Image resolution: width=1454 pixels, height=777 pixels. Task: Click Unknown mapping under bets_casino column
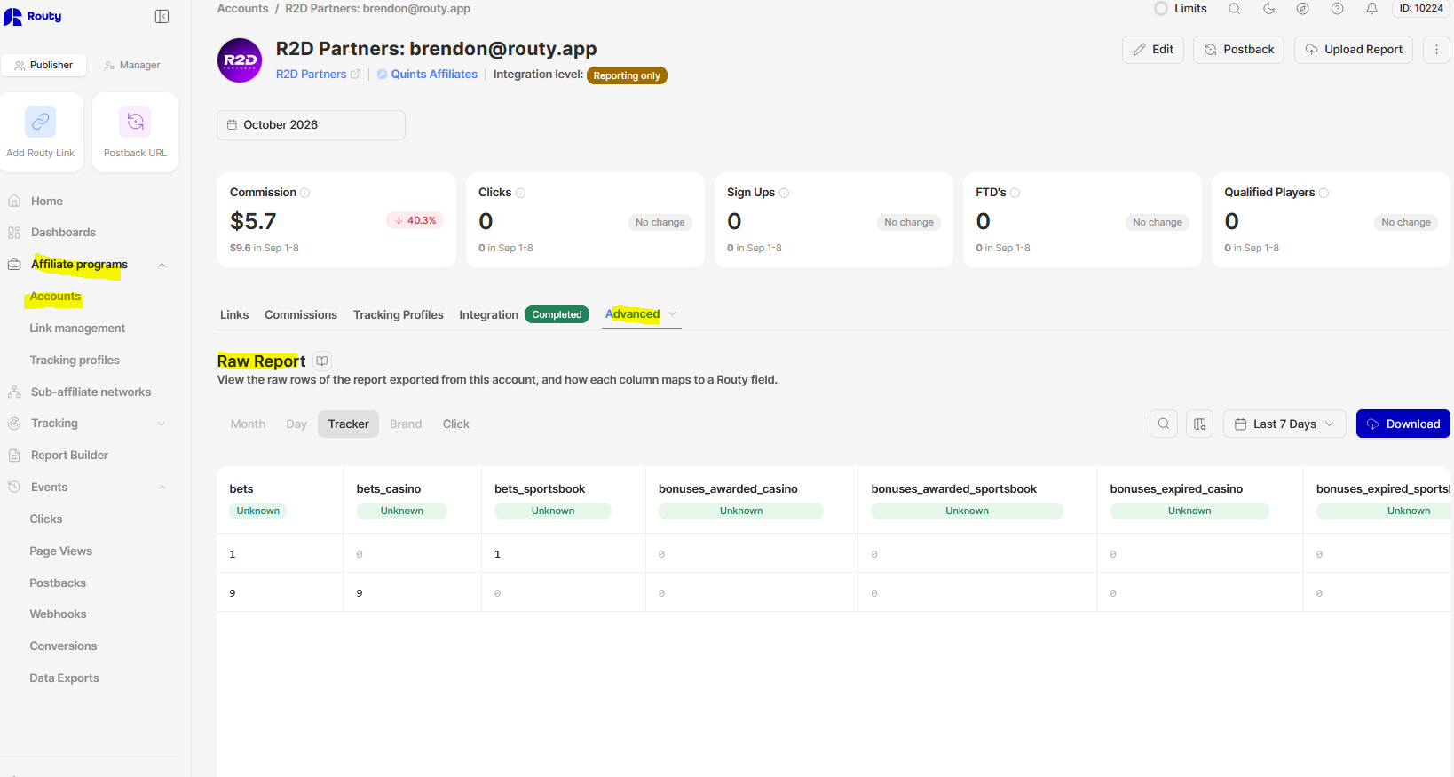[x=402, y=511]
